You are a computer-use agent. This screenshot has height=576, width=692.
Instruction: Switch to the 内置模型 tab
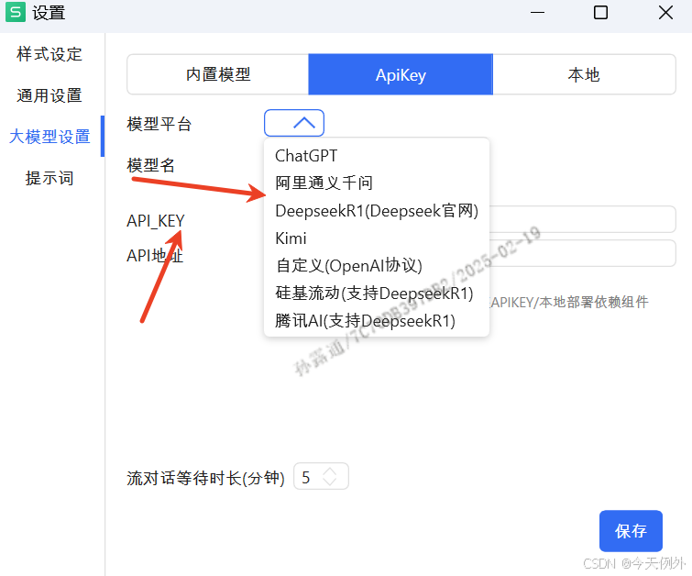218,74
